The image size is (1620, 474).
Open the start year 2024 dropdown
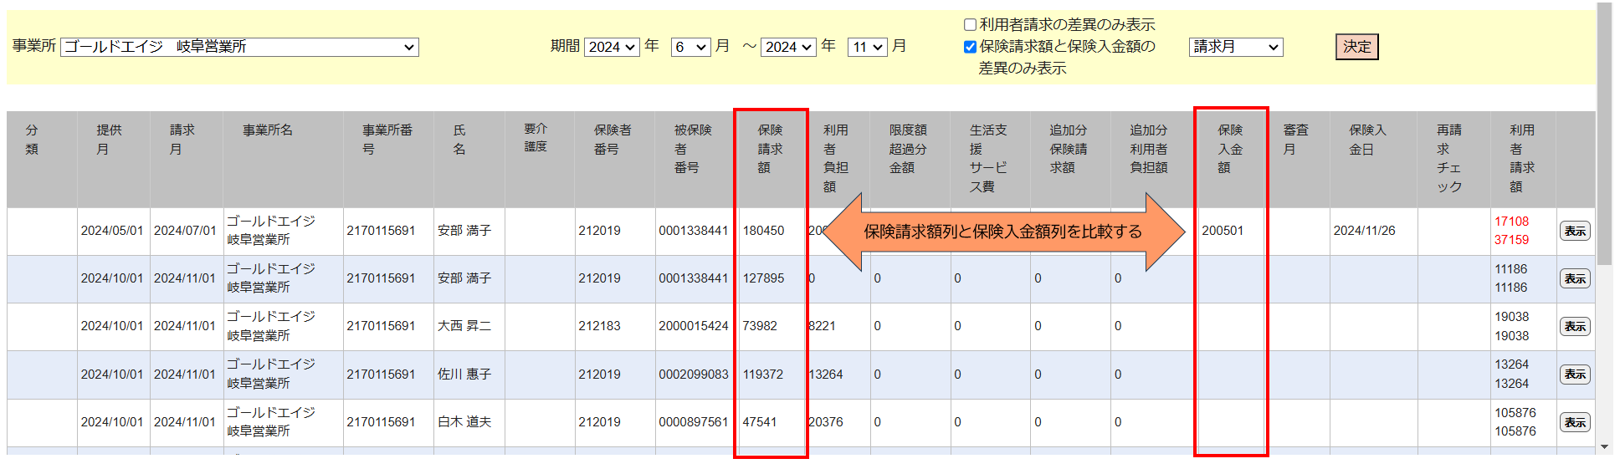pos(612,47)
